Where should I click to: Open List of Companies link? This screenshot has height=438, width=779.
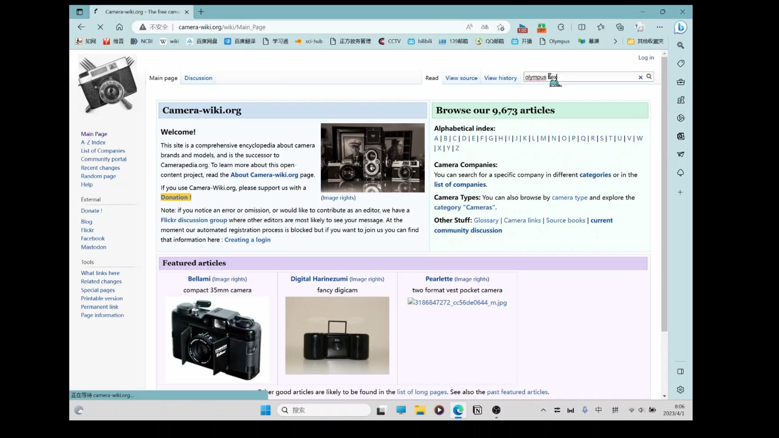click(103, 151)
